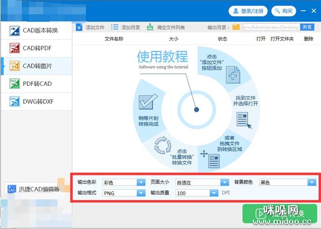Open the 迅捷CAD编辑器 button
321x229 pixels.
[x=33, y=189]
